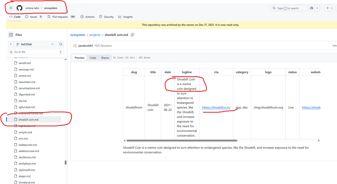This screenshot has height=184, width=337.
Task: Open the ecosystem repository link in header
Action: pyautogui.click(x=51, y=8)
